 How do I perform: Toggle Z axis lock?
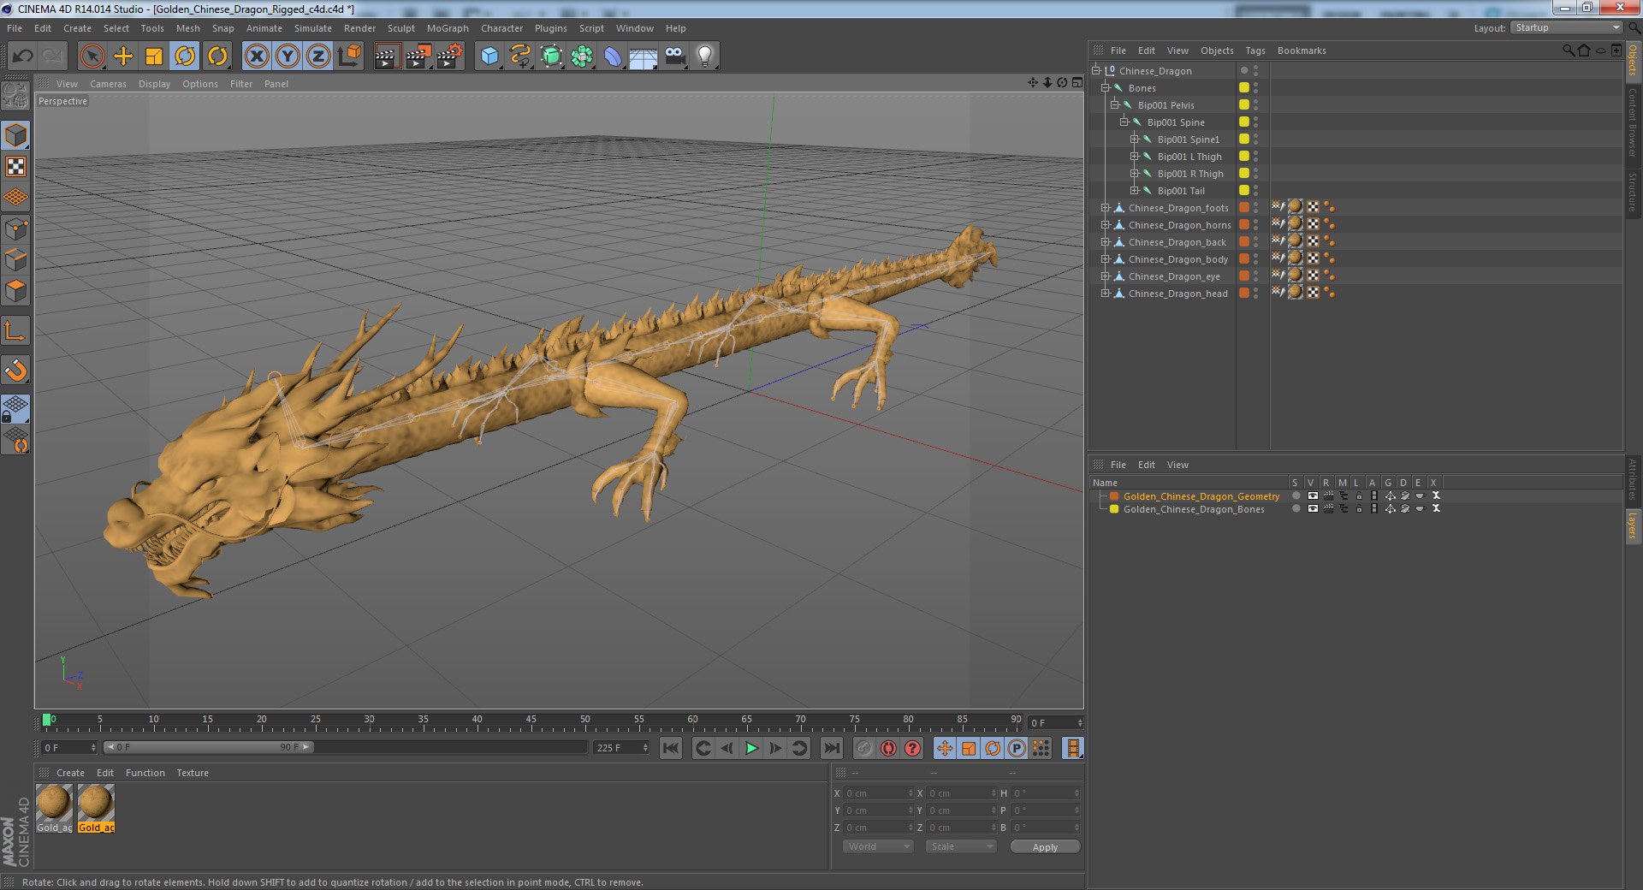coord(318,56)
